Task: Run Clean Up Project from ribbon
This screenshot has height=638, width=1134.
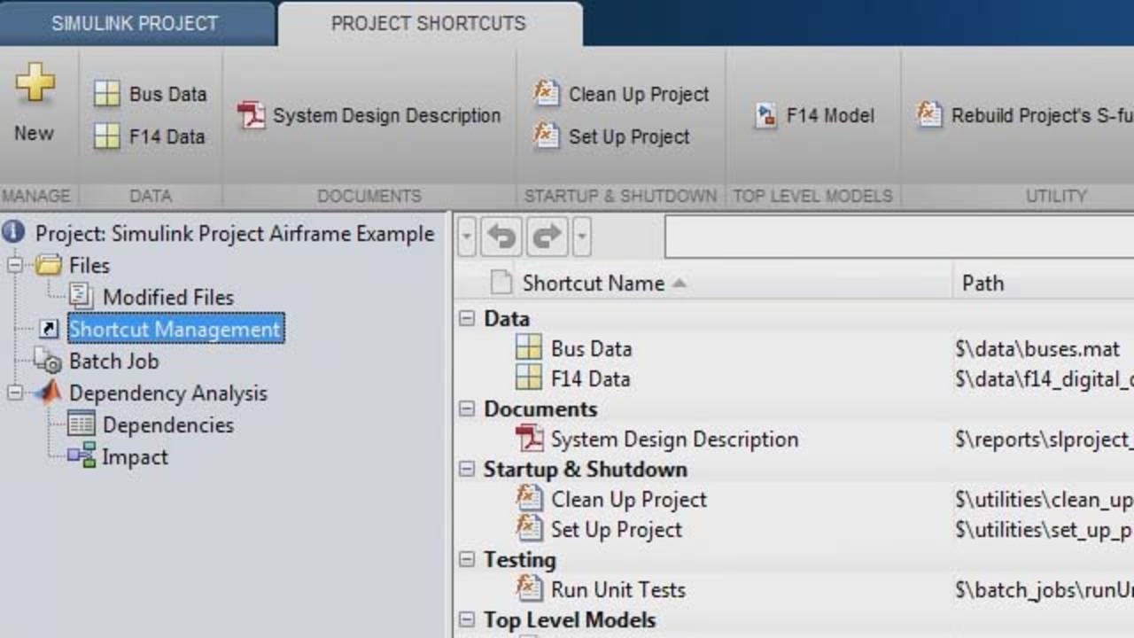Action: point(622,94)
